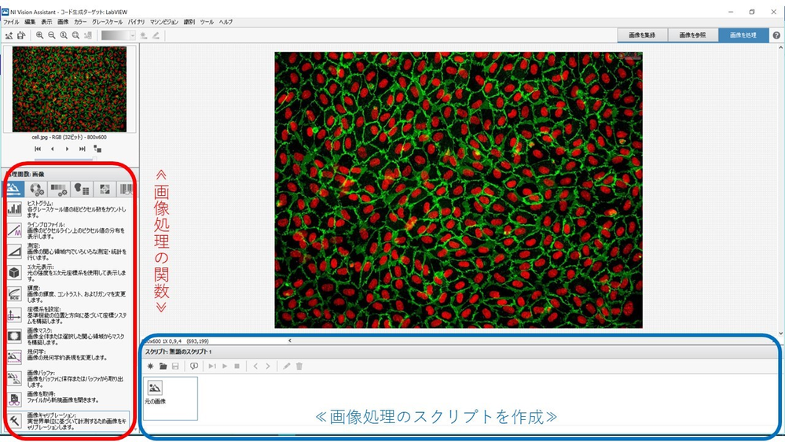Click the delete step trash icon
This screenshot has height=442, width=785.
(299, 366)
